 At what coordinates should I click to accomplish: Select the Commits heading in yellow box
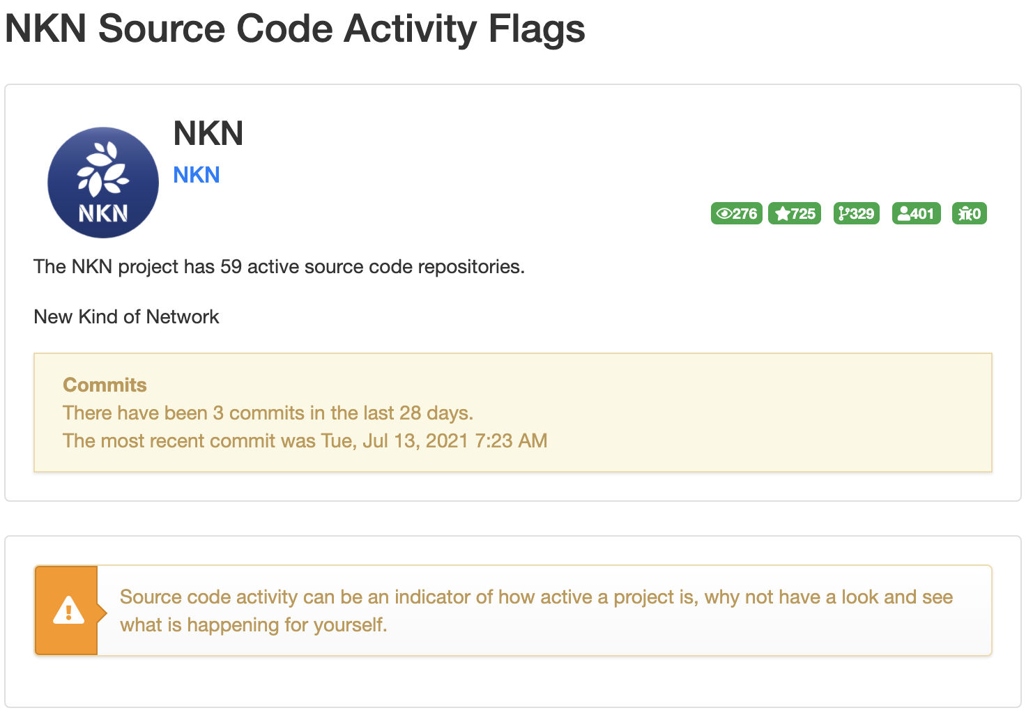click(x=105, y=385)
